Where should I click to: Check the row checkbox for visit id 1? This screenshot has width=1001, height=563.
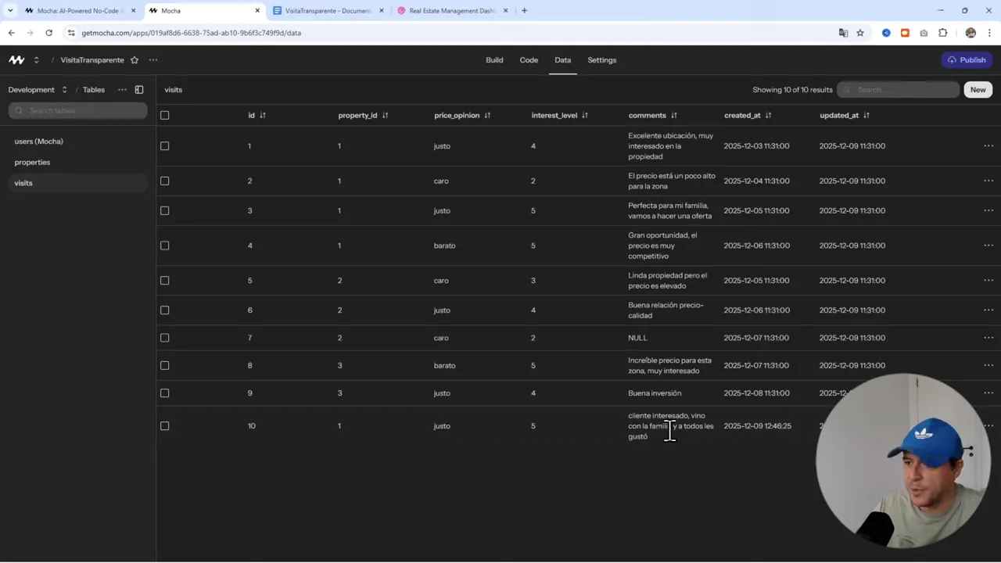(164, 145)
